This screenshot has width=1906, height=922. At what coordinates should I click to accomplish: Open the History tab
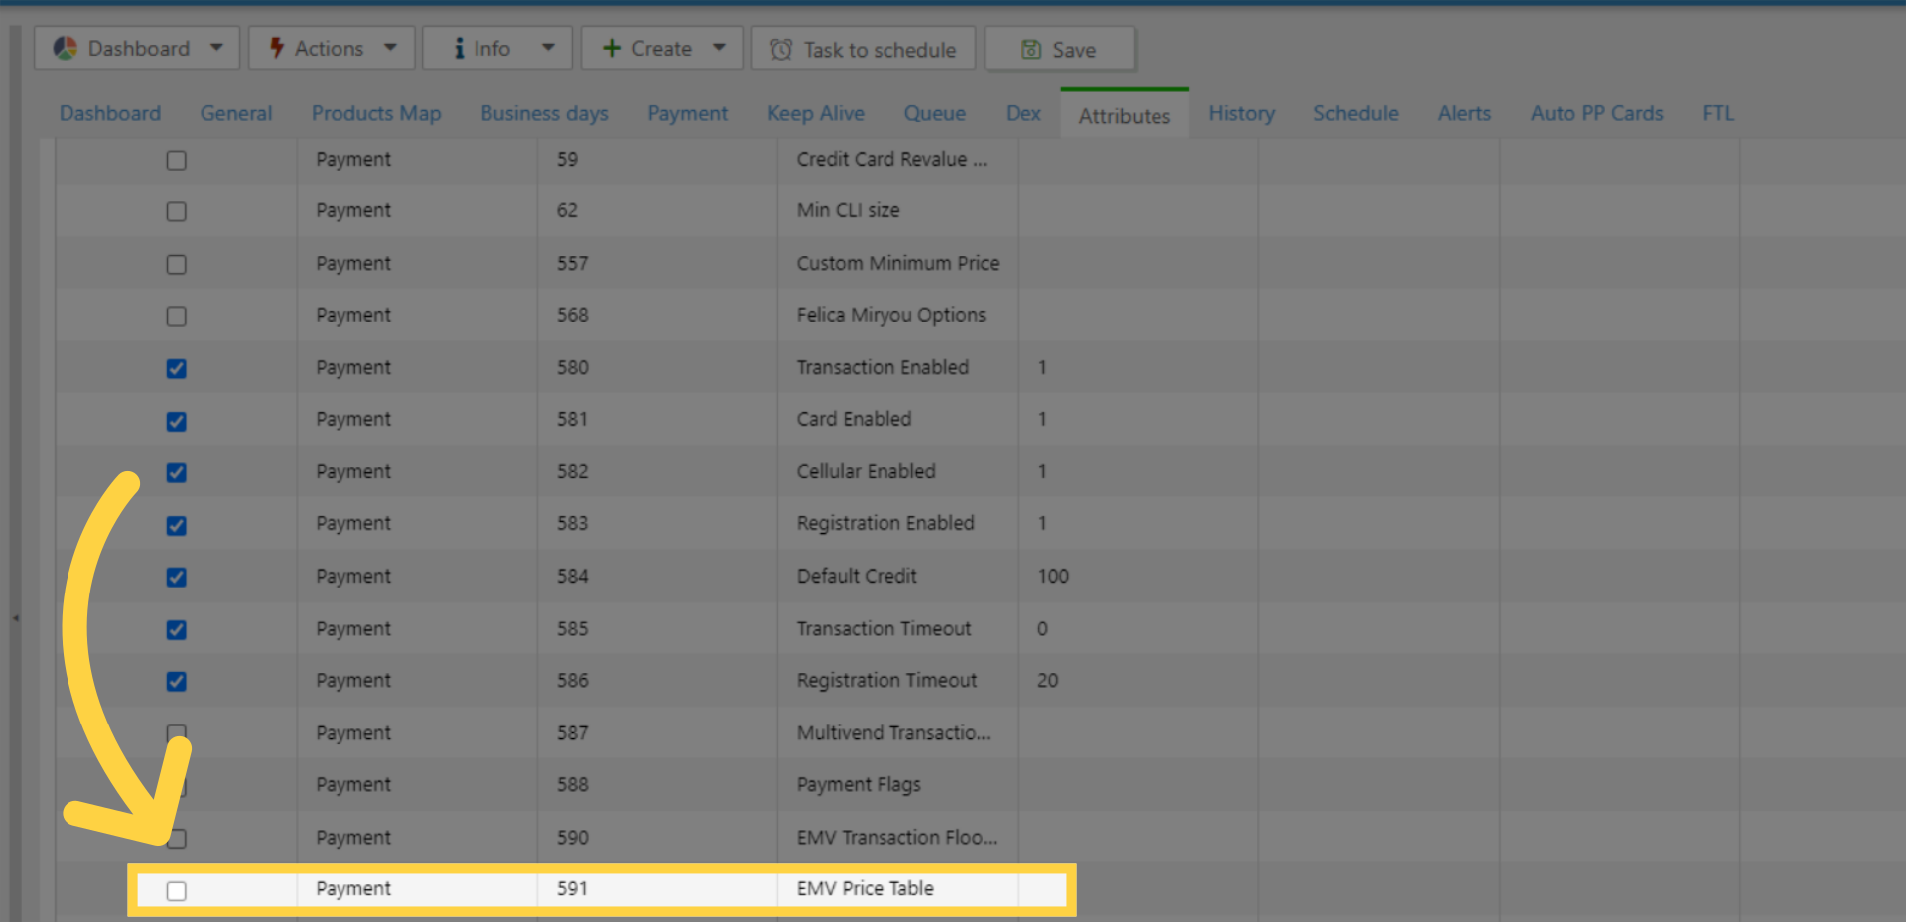pyautogui.click(x=1242, y=113)
